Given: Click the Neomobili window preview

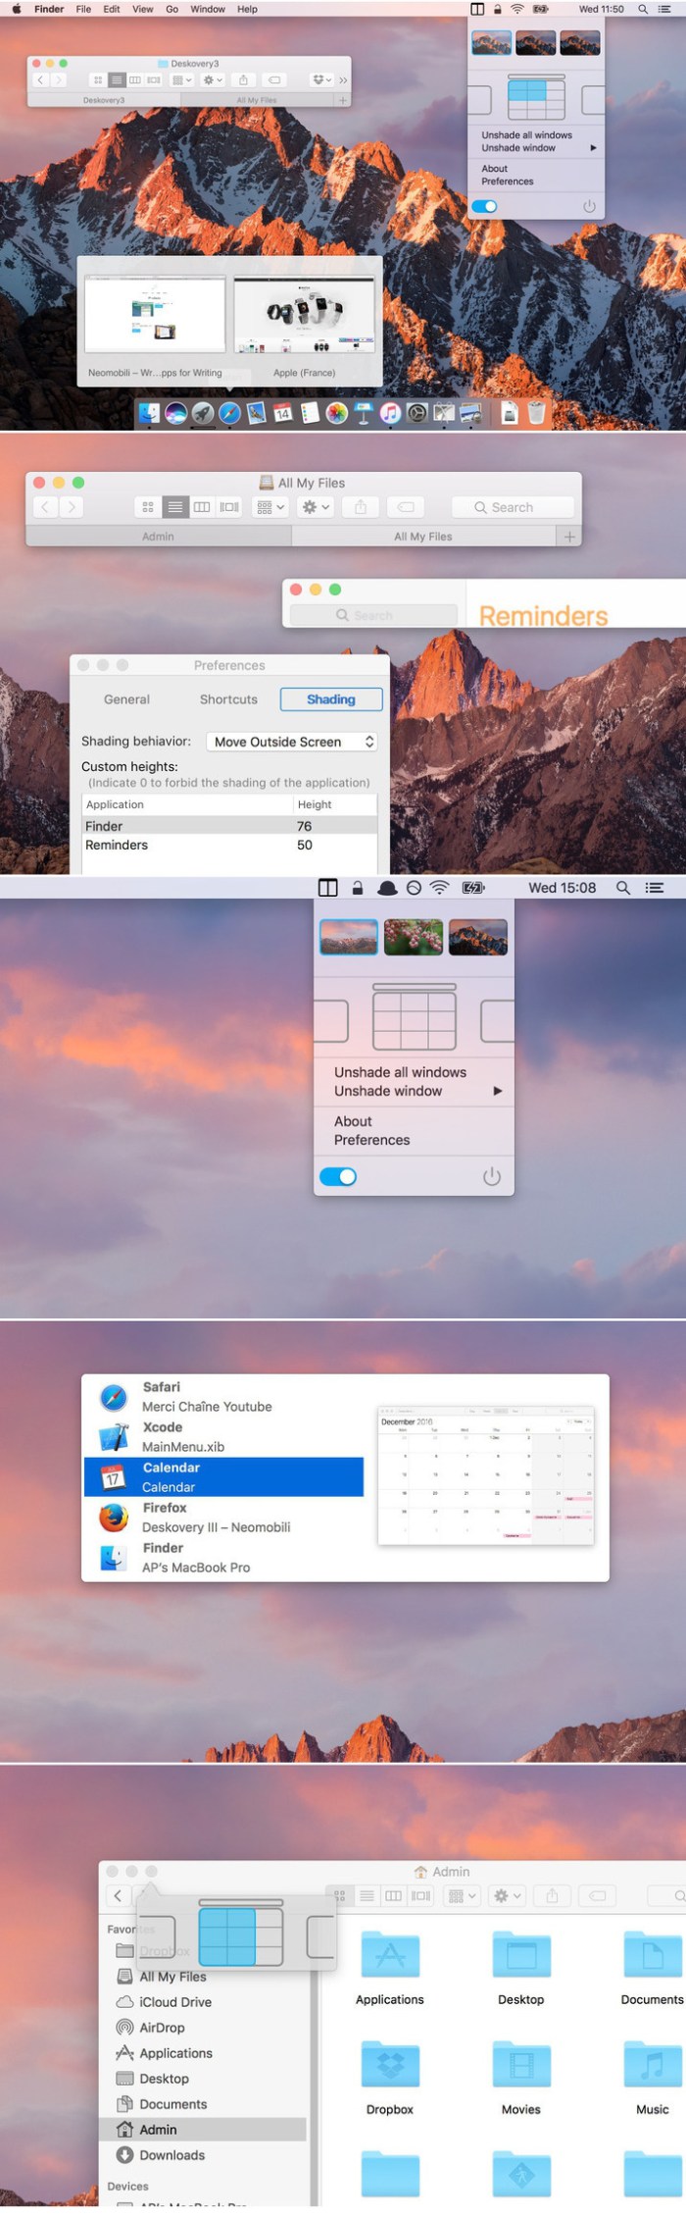Looking at the screenshot, I should 155,316.
